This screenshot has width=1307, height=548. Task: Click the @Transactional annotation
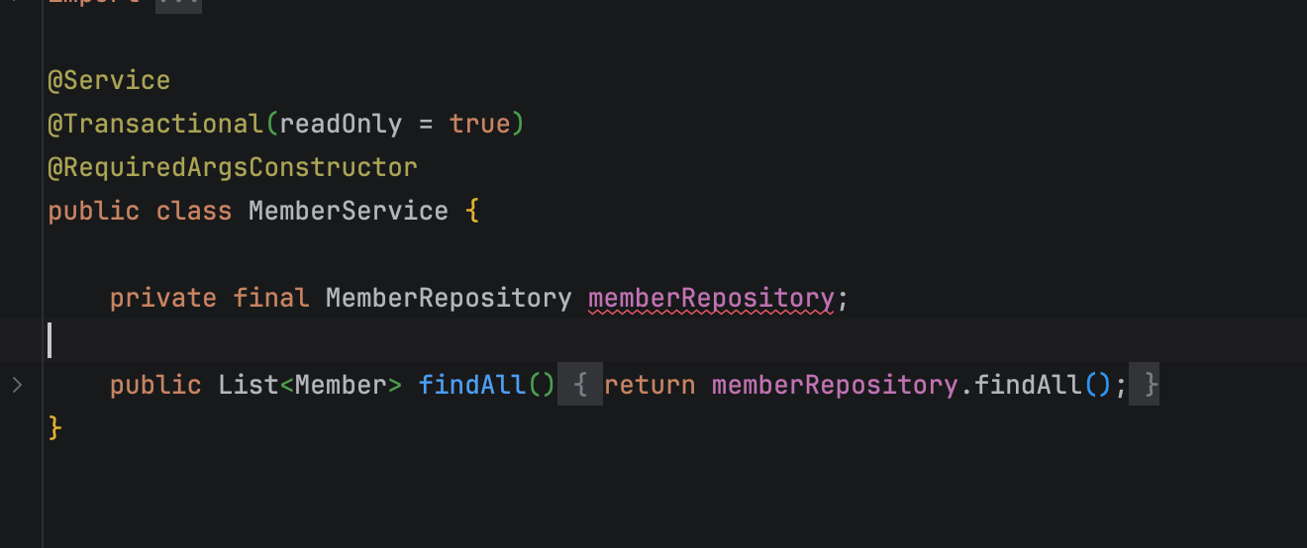tap(154, 125)
